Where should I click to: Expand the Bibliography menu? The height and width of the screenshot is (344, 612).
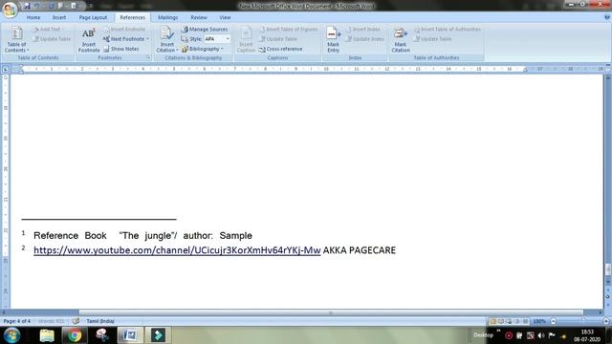coord(203,49)
